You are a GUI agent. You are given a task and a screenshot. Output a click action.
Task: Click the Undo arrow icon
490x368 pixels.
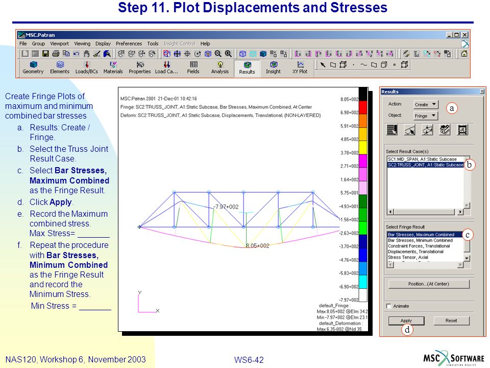coord(76,54)
